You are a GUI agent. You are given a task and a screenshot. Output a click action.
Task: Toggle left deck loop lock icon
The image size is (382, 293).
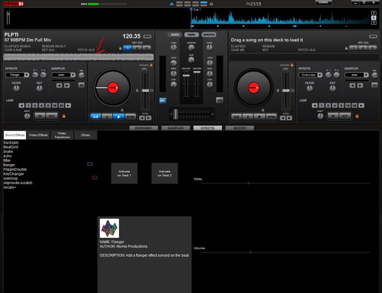tap(64, 116)
